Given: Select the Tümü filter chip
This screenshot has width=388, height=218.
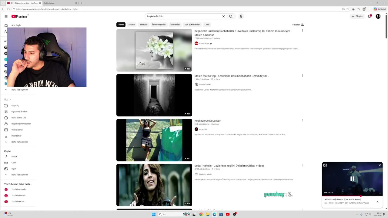Looking at the screenshot, I should pos(121,25).
